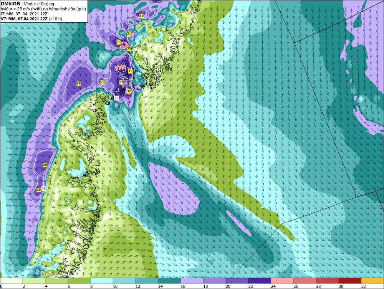The height and width of the screenshot is (289, 384).
Task: Pick the 0–2 m/s pale legend swatch
Action: (x=12, y=281)
